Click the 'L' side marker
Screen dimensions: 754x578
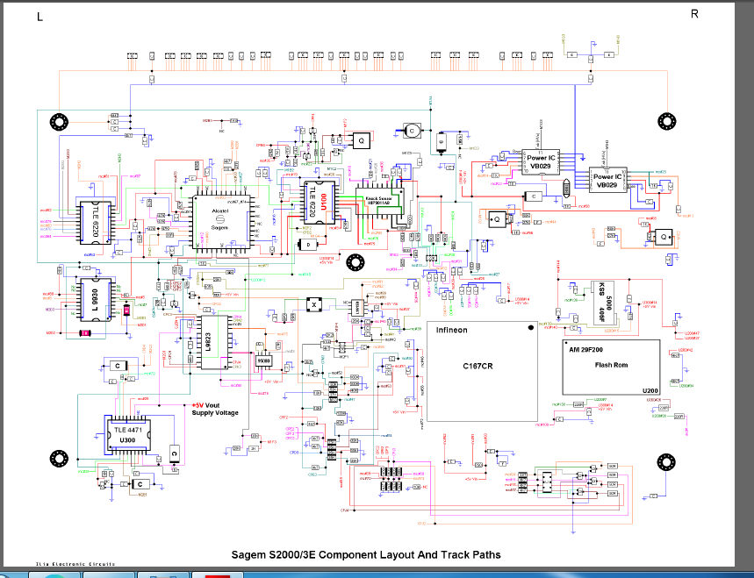pos(39,18)
